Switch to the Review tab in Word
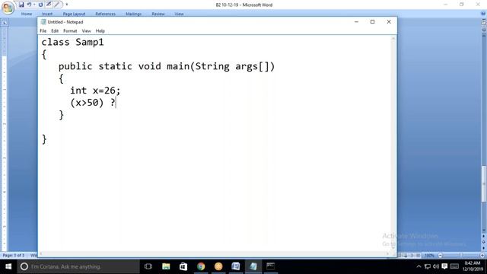 pos(158,14)
